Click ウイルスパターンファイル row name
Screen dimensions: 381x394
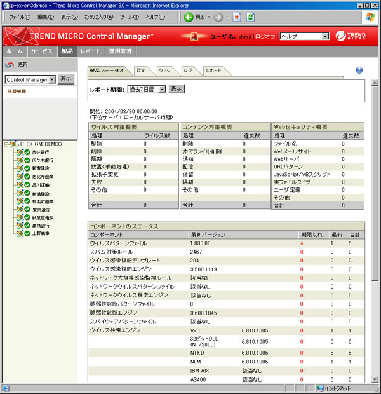point(119,243)
